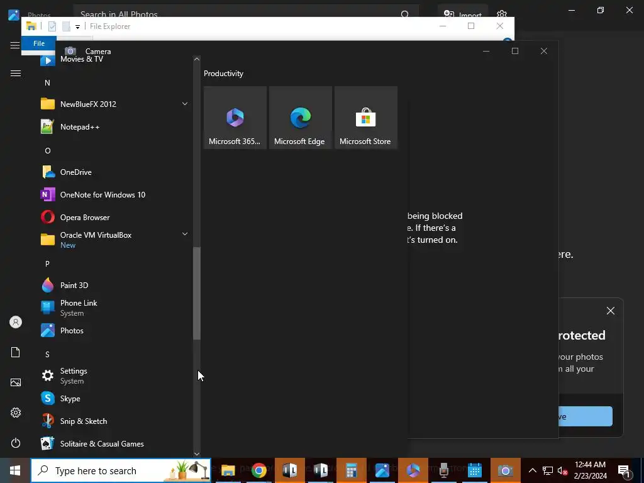Viewport: 644px width, 483px height.
Task: Dismiss the Photos popup with its X
Action: click(x=610, y=311)
